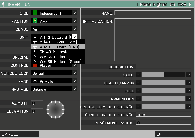Screen dimensions: 195x138
Task: Decrease Fuel with left arrow
Action: [139, 91]
